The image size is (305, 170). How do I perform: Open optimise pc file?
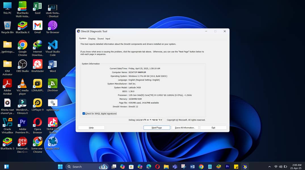pyautogui.click(x=52, y=105)
